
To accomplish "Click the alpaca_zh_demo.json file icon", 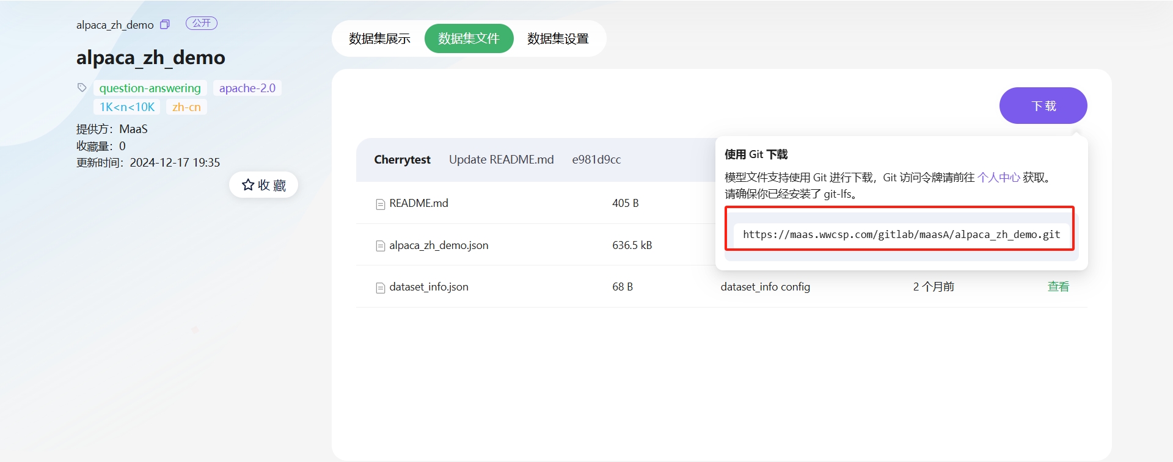I will pyautogui.click(x=380, y=246).
